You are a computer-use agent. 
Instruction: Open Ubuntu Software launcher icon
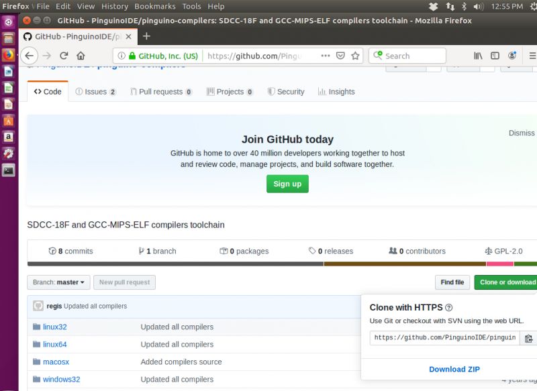(8, 121)
